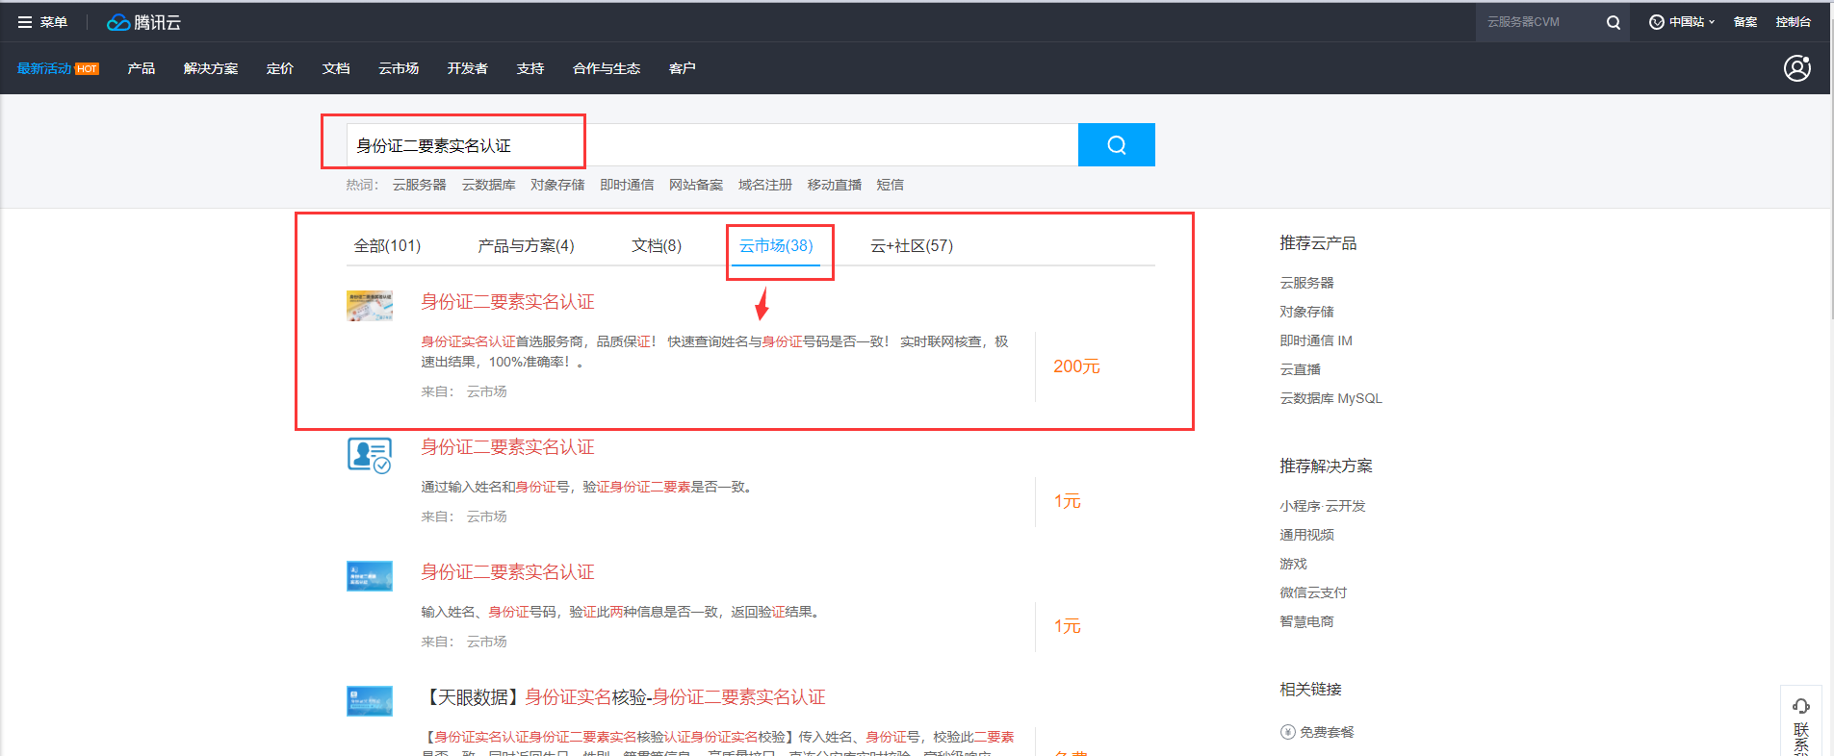Select the 全部(101) tab

pyautogui.click(x=387, y=246)
